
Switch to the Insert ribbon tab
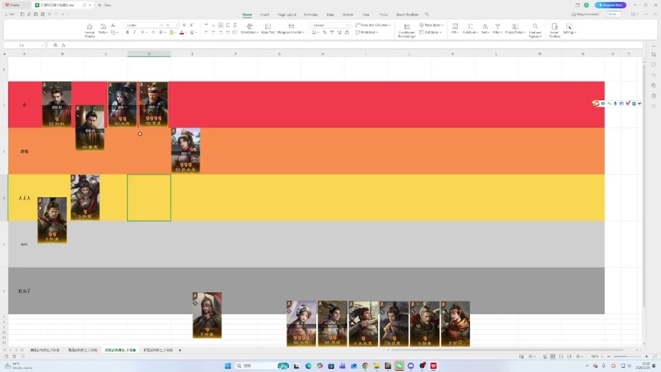click(264, 14)
